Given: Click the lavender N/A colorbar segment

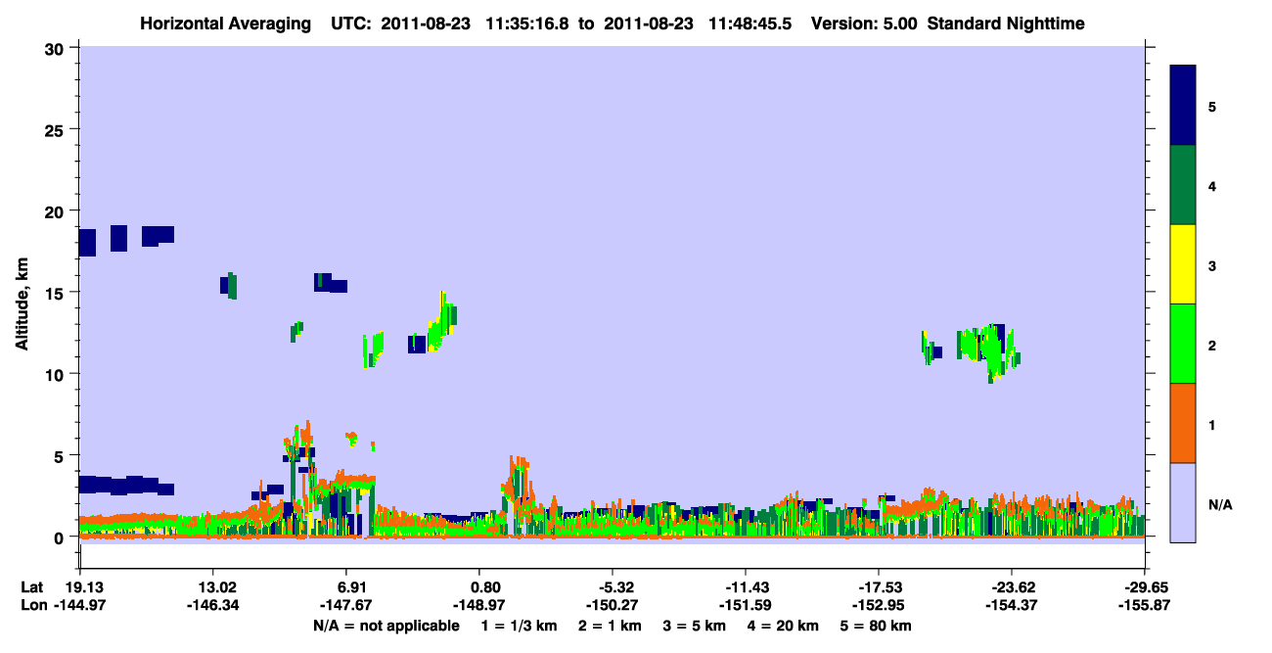Looking at the screenshot, I should [1183, 502].
